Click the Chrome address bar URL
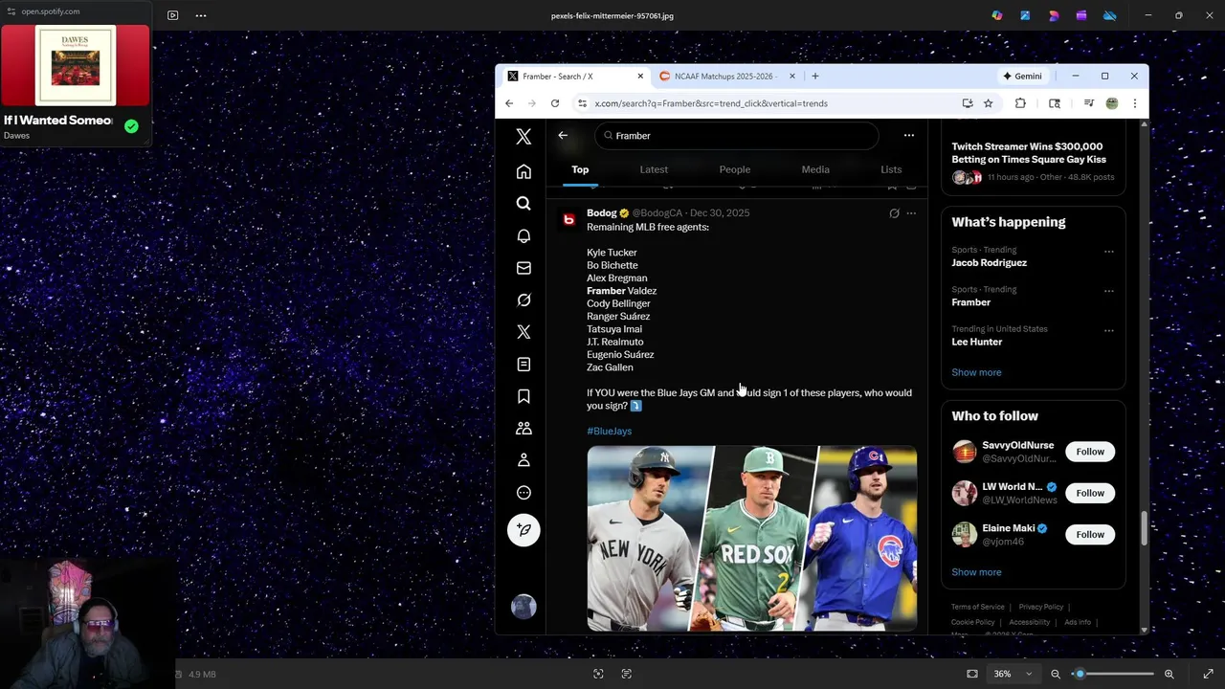Image resolution: width=1225 pixels, height=689 pixels. coord(711,103)
